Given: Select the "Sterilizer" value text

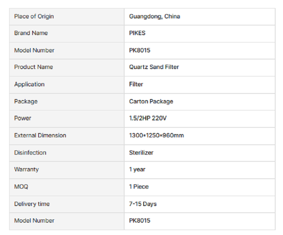Looking at the screenshot, I should 141,153.
